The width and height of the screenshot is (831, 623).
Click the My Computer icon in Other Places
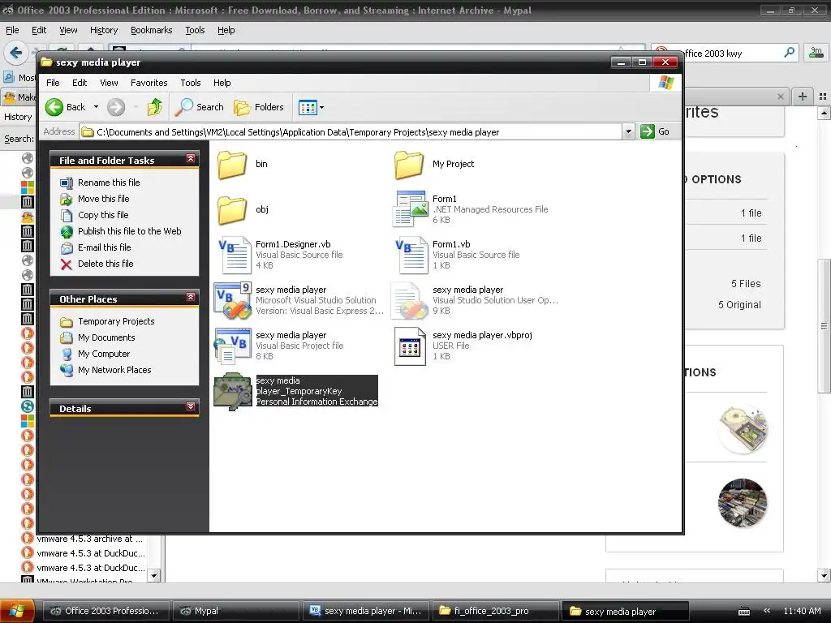[67, 354]
